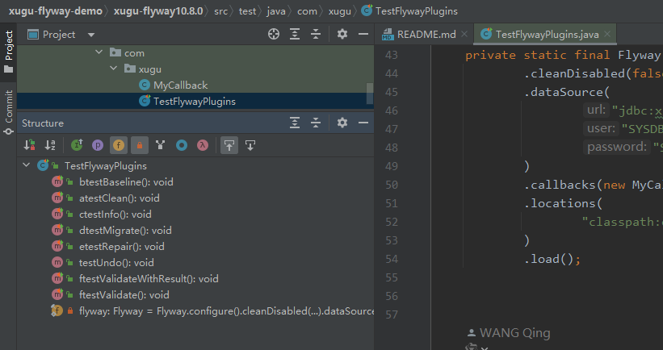
Task: Click Sort by Visibility in Structure toolbar
Action: [31, 145]
